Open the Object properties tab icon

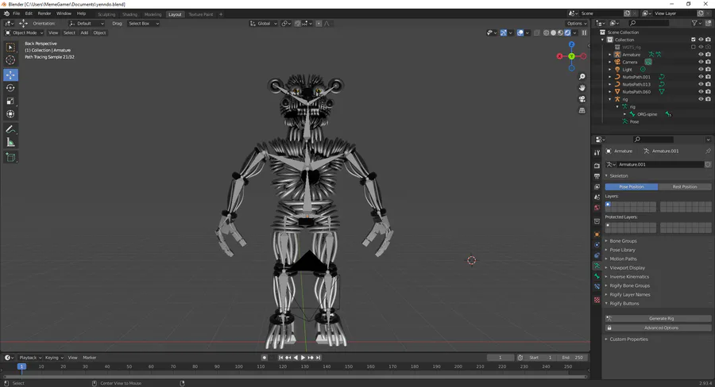pos(597,235)
